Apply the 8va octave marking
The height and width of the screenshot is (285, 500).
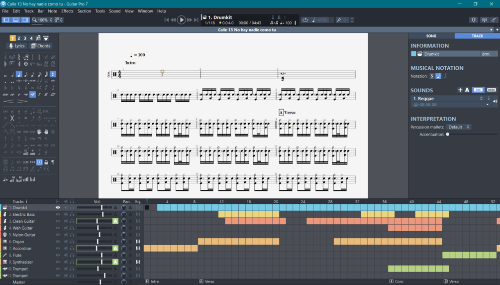point(32,64)
